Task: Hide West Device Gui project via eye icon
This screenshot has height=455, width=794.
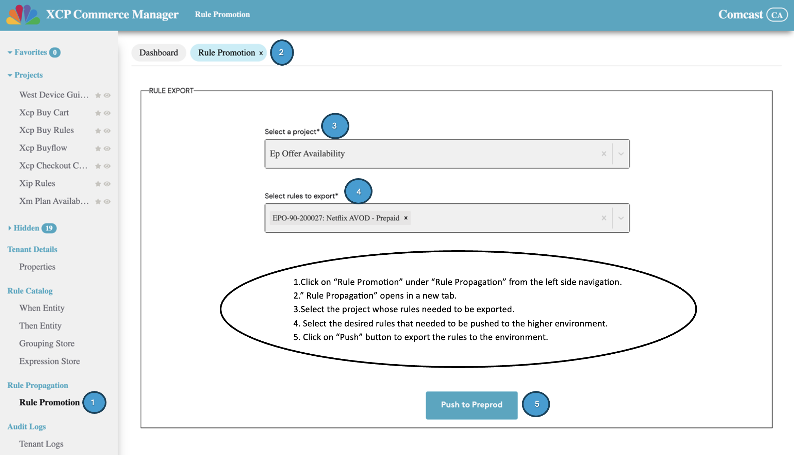Action: (107, 95)
